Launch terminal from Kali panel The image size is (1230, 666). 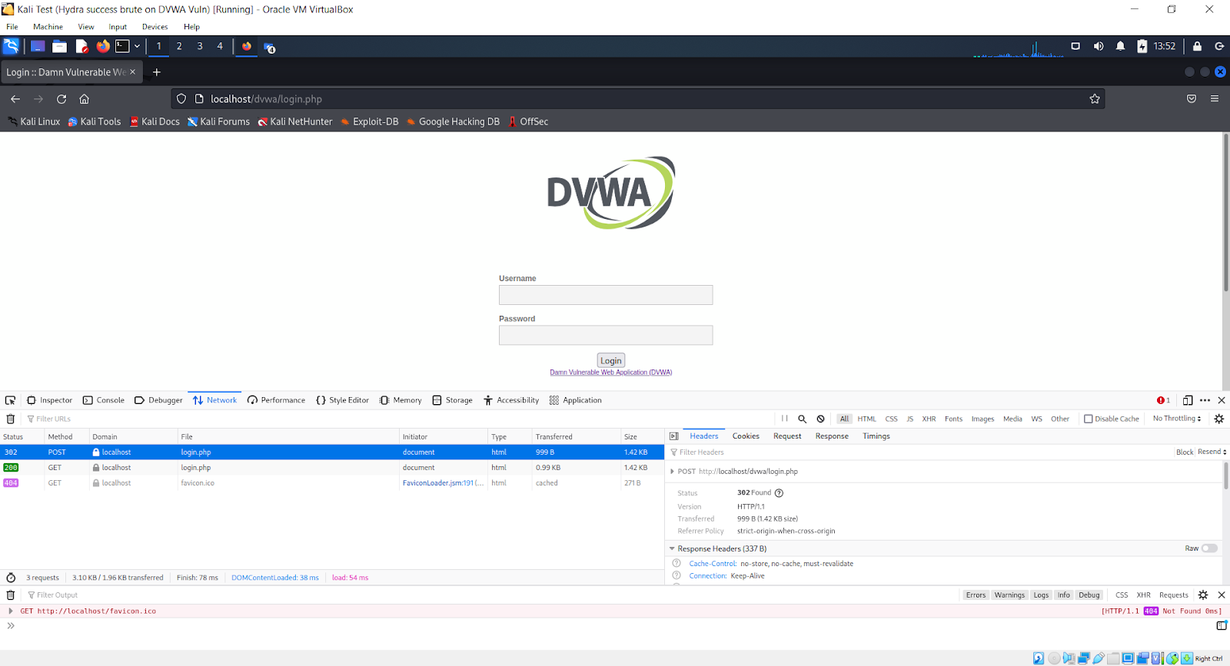[x=122, y=46]
